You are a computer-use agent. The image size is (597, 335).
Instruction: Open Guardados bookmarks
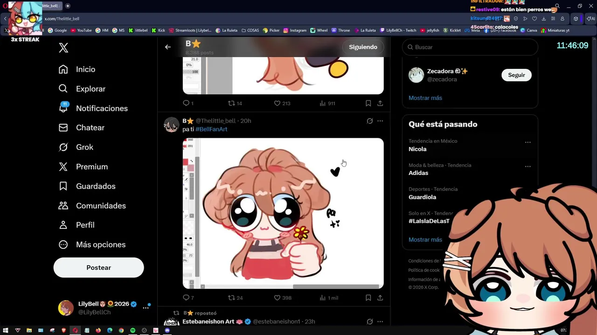(87, 186)
